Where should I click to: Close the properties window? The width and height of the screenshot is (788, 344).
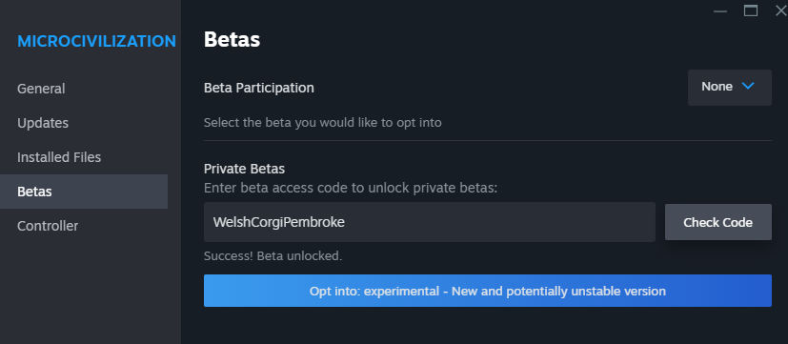781,10
